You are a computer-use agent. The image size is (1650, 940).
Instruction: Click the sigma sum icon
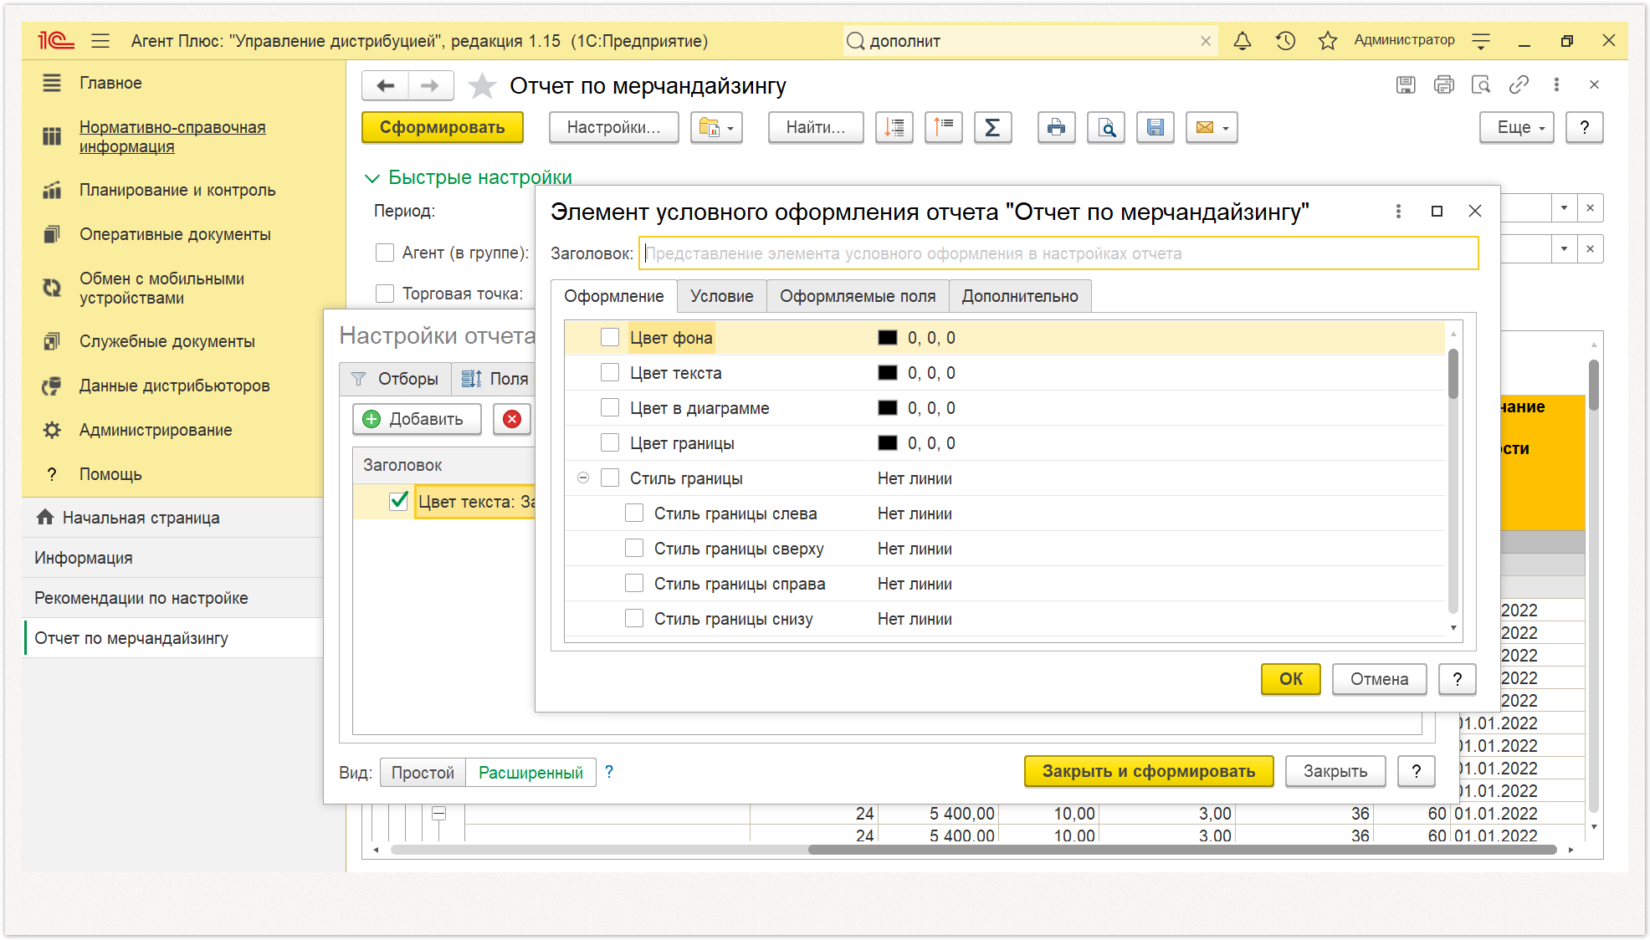coord(993,128)
